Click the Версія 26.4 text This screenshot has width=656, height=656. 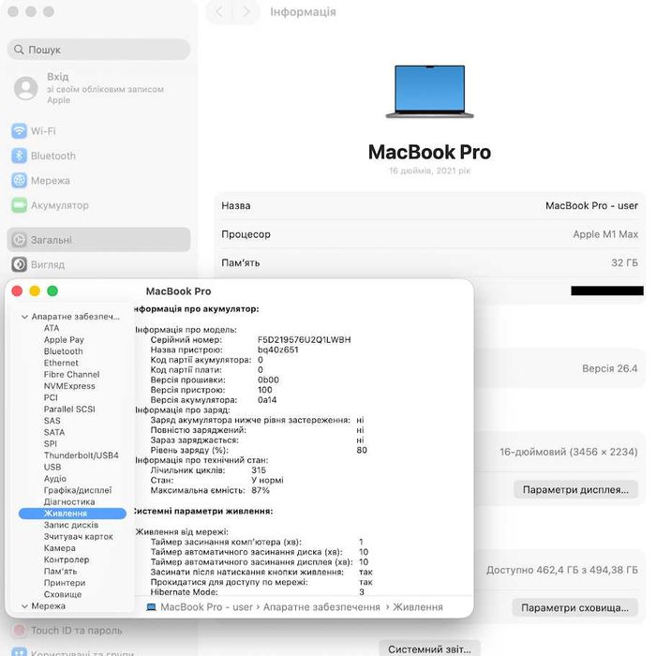[x=609, y=368]
